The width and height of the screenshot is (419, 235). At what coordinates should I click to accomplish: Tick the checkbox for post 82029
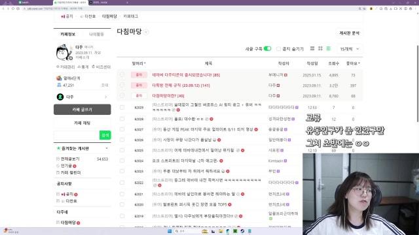coord(122,107)
